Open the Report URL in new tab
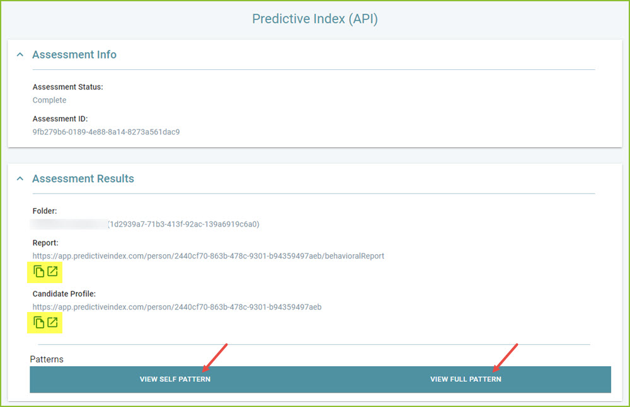This screenshot has height=407, width=630. [x=53, y=271]
